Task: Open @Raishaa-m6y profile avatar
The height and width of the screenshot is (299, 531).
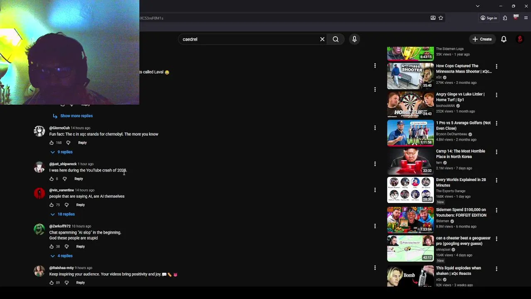Action: click(39, 271)
